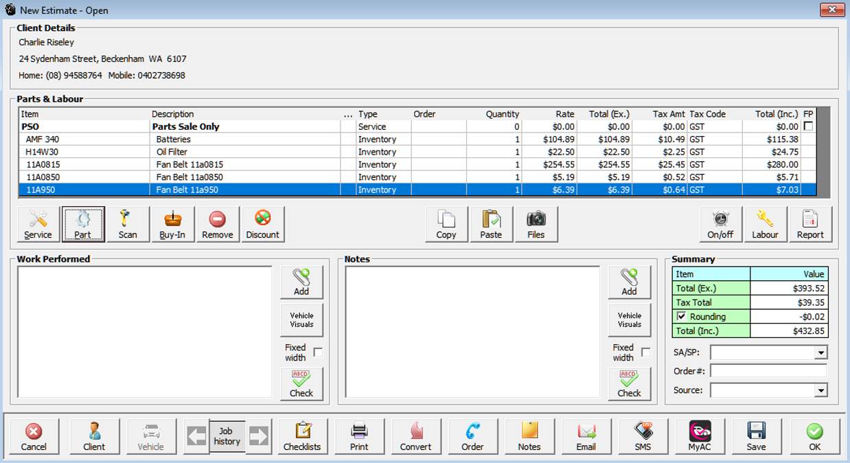The image size is (850, 463).
Task: Add a Buy-In item
Action: click(x=172, y=225)
